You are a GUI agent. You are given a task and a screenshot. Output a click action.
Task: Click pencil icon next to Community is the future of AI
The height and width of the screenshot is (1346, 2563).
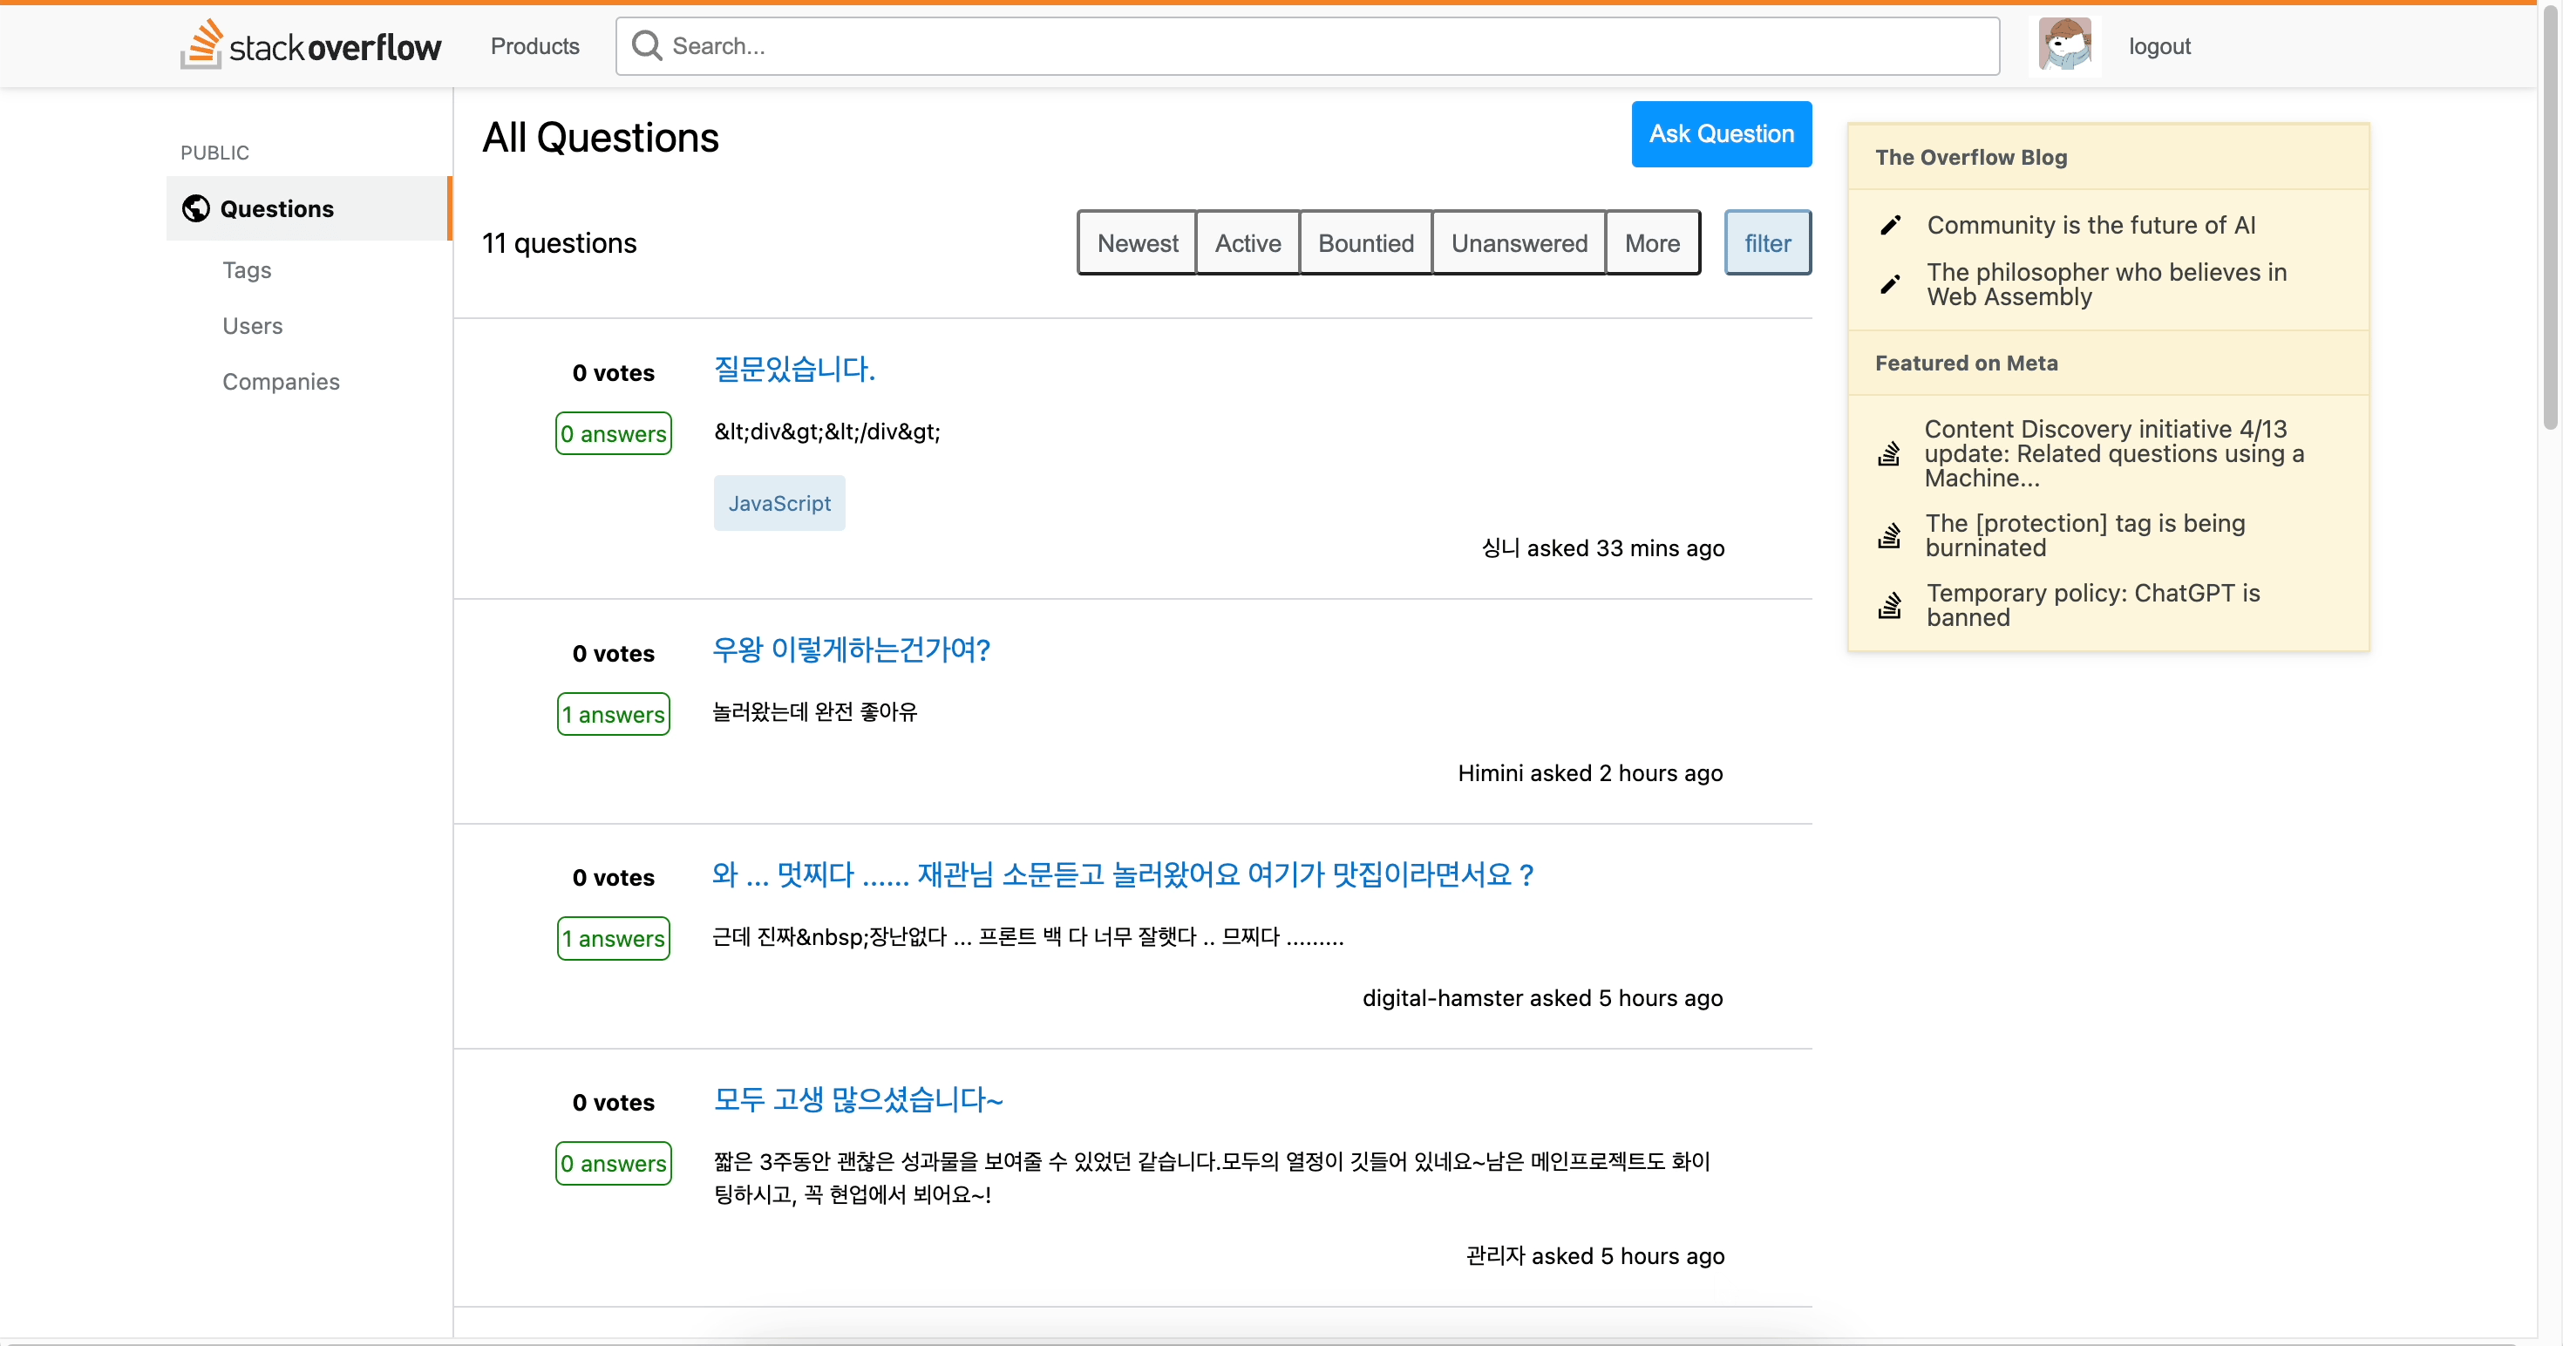click(1890, 225)
